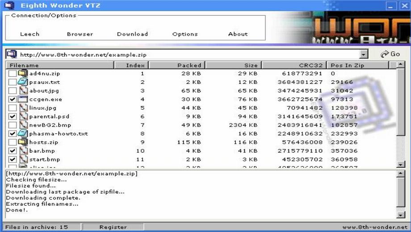Click the 115 KB packed value

189,142
